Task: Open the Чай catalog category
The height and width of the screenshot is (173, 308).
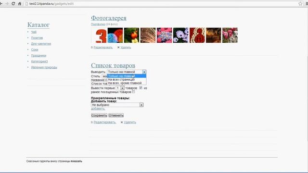Action: point(34,32)
